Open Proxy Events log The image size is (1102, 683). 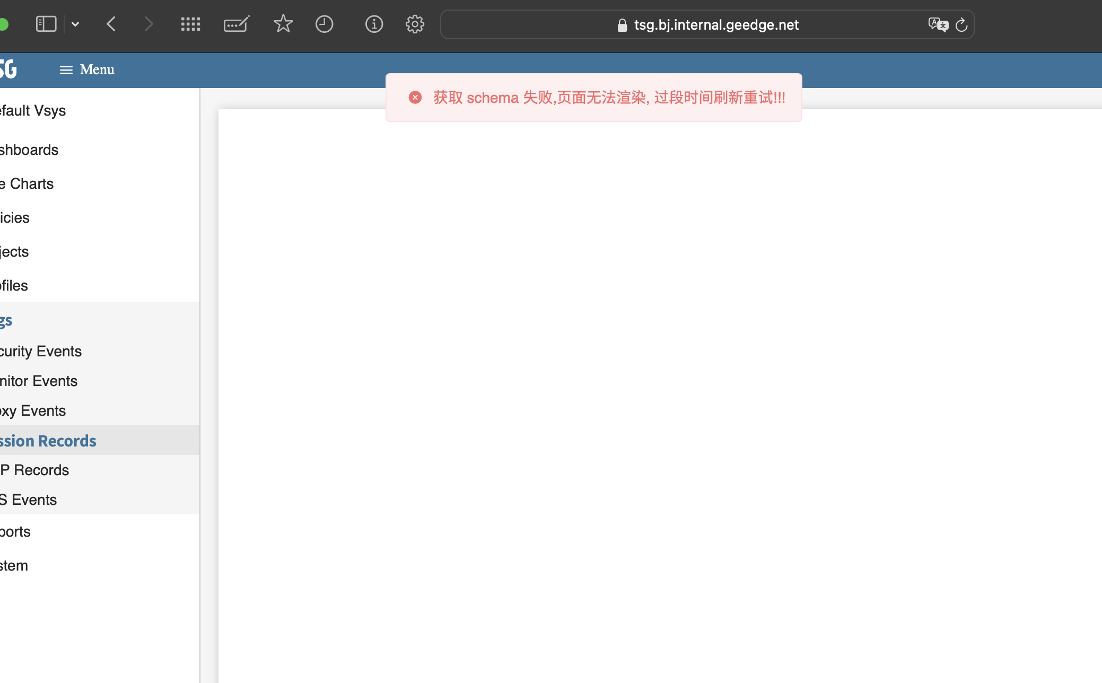click(33, 410)
